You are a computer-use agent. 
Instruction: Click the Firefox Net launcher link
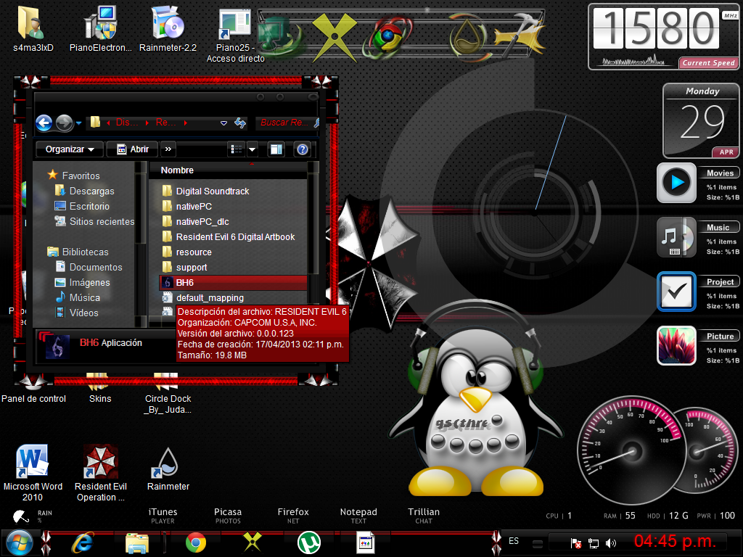pos(293,516)
